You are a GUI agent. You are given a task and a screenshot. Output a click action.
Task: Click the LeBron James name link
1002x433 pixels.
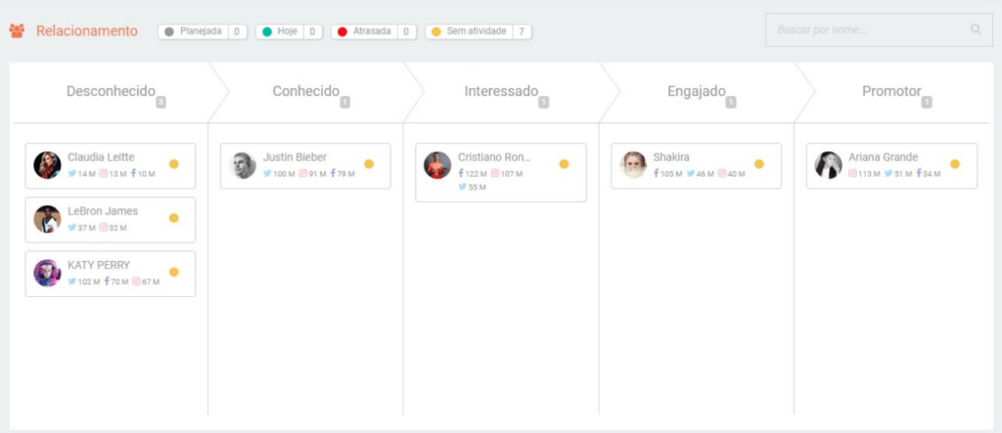pos(103,211)
